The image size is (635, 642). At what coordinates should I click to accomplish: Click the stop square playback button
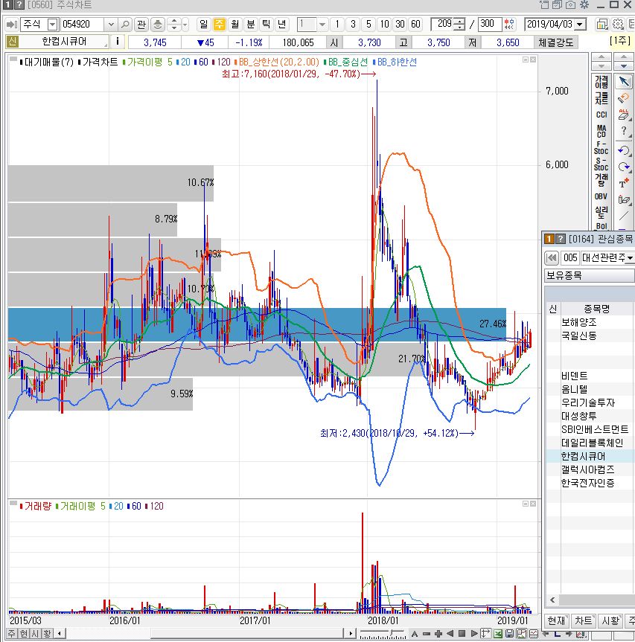462,634
